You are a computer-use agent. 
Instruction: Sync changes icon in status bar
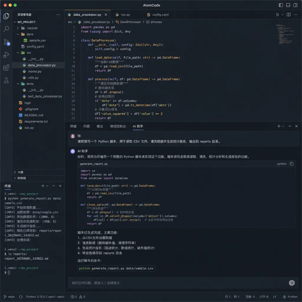[x=21, y=297]
